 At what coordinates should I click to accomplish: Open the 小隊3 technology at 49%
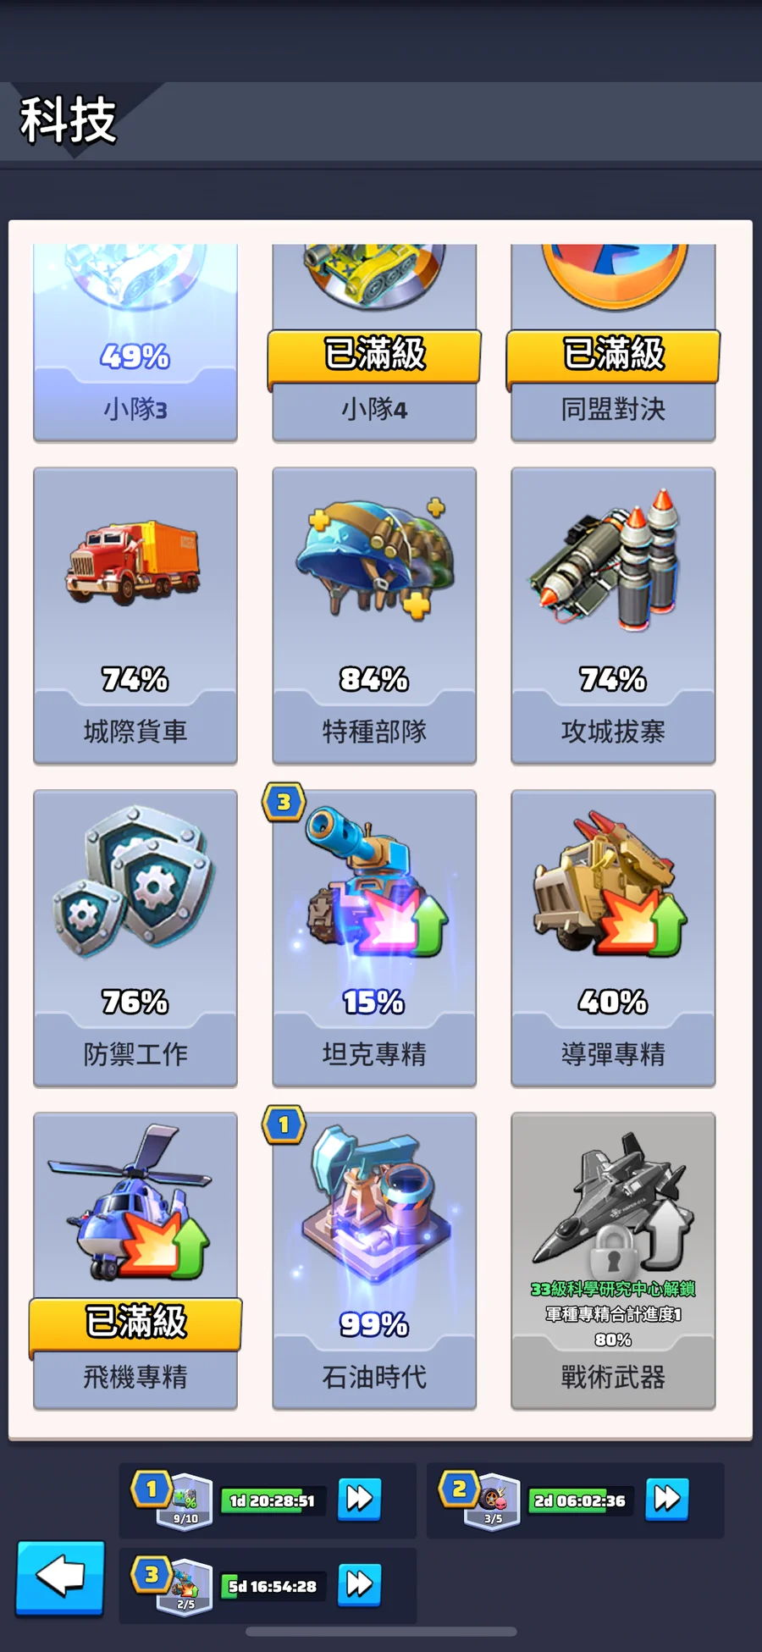coord(135,343)
